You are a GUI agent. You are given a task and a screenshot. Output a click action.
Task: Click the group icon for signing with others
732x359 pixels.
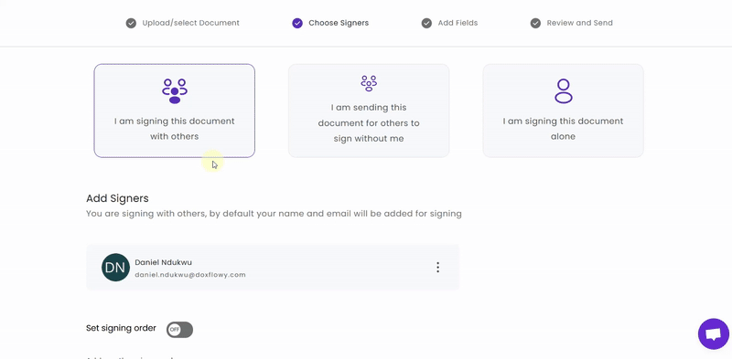point(175,91)
